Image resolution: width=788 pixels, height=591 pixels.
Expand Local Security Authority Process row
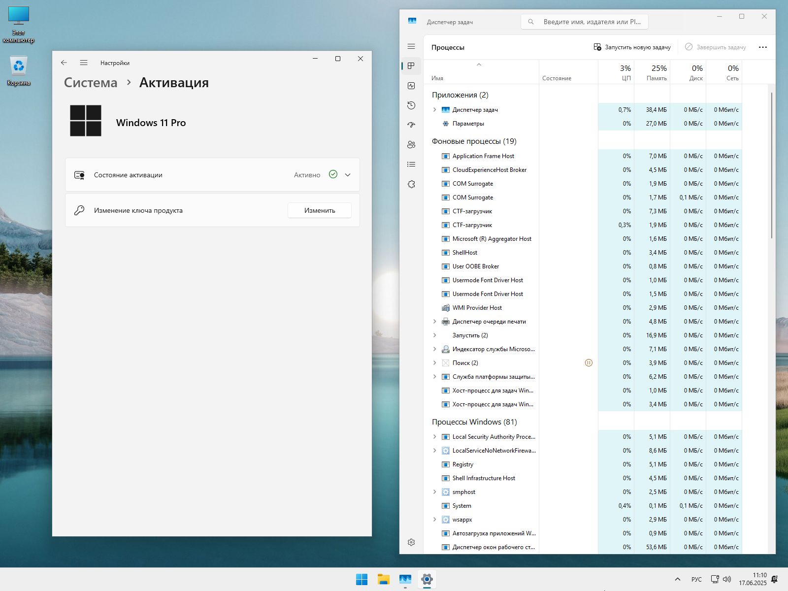click(434, 437)
